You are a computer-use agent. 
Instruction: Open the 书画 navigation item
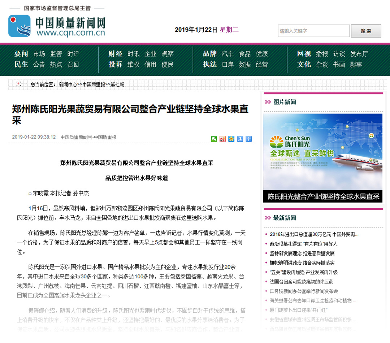[x=339, y=64]
